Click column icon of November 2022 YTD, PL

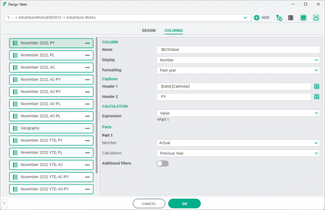pyautogui.click(x=15, y=153)
